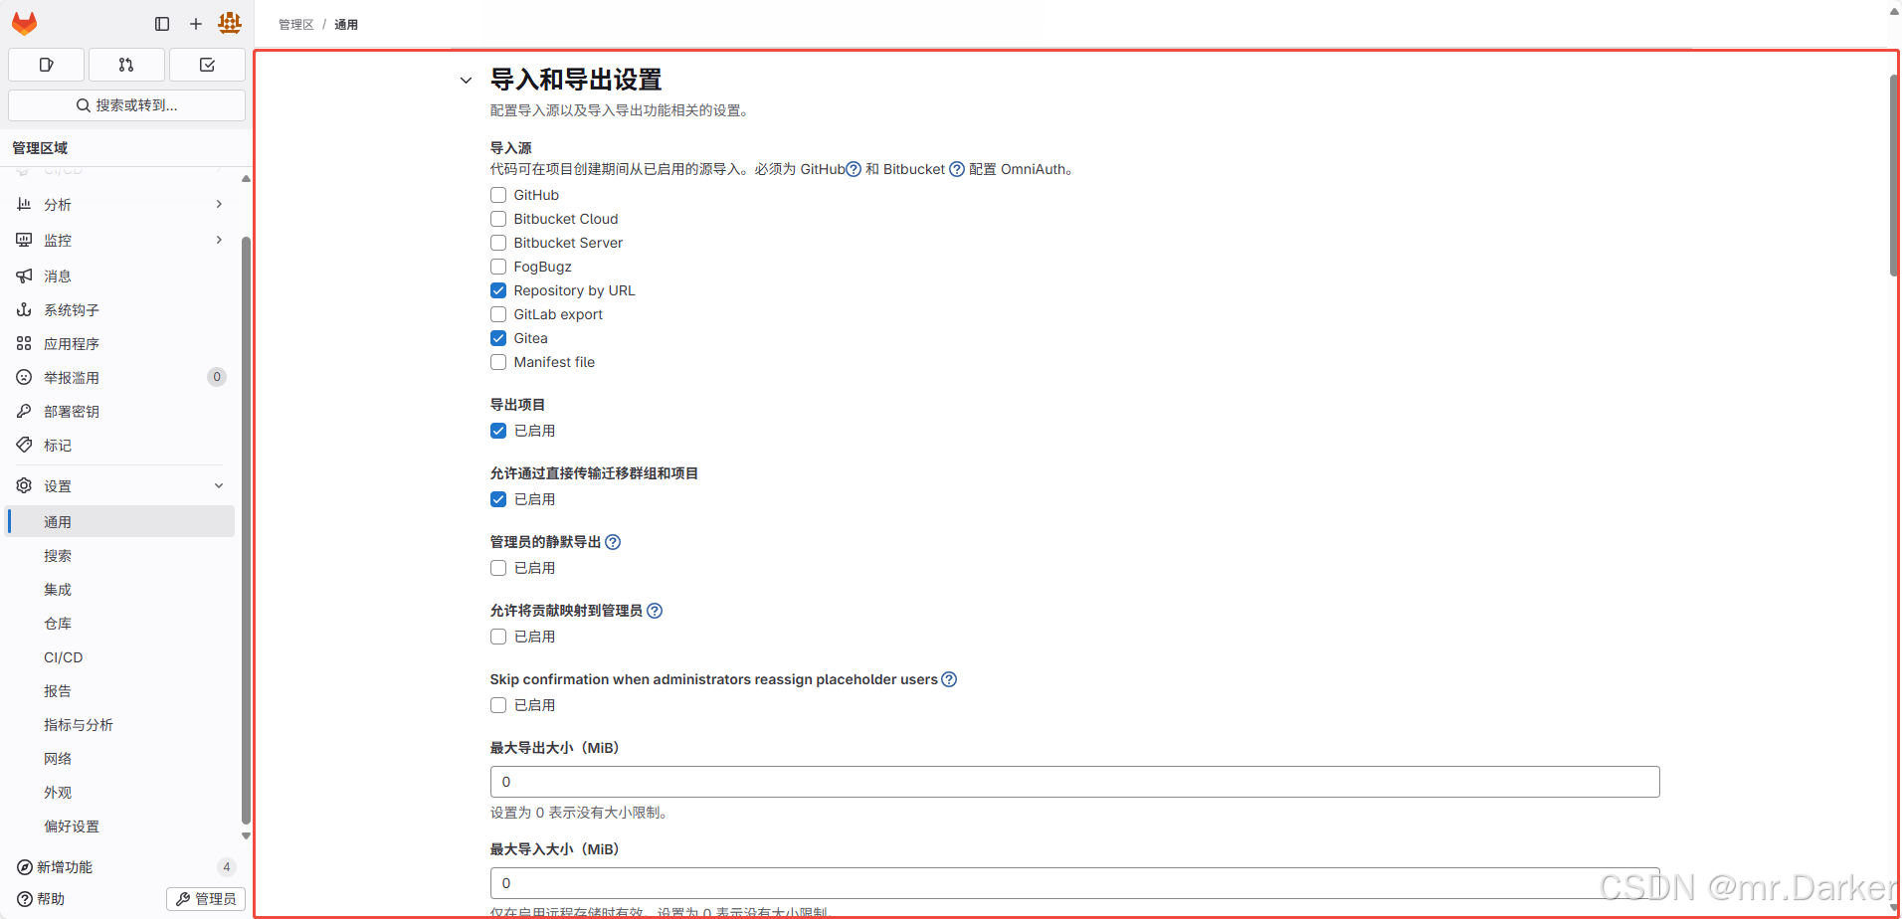
Task: Collapse the 导入和导出设置 section
Action: point(466,81)
